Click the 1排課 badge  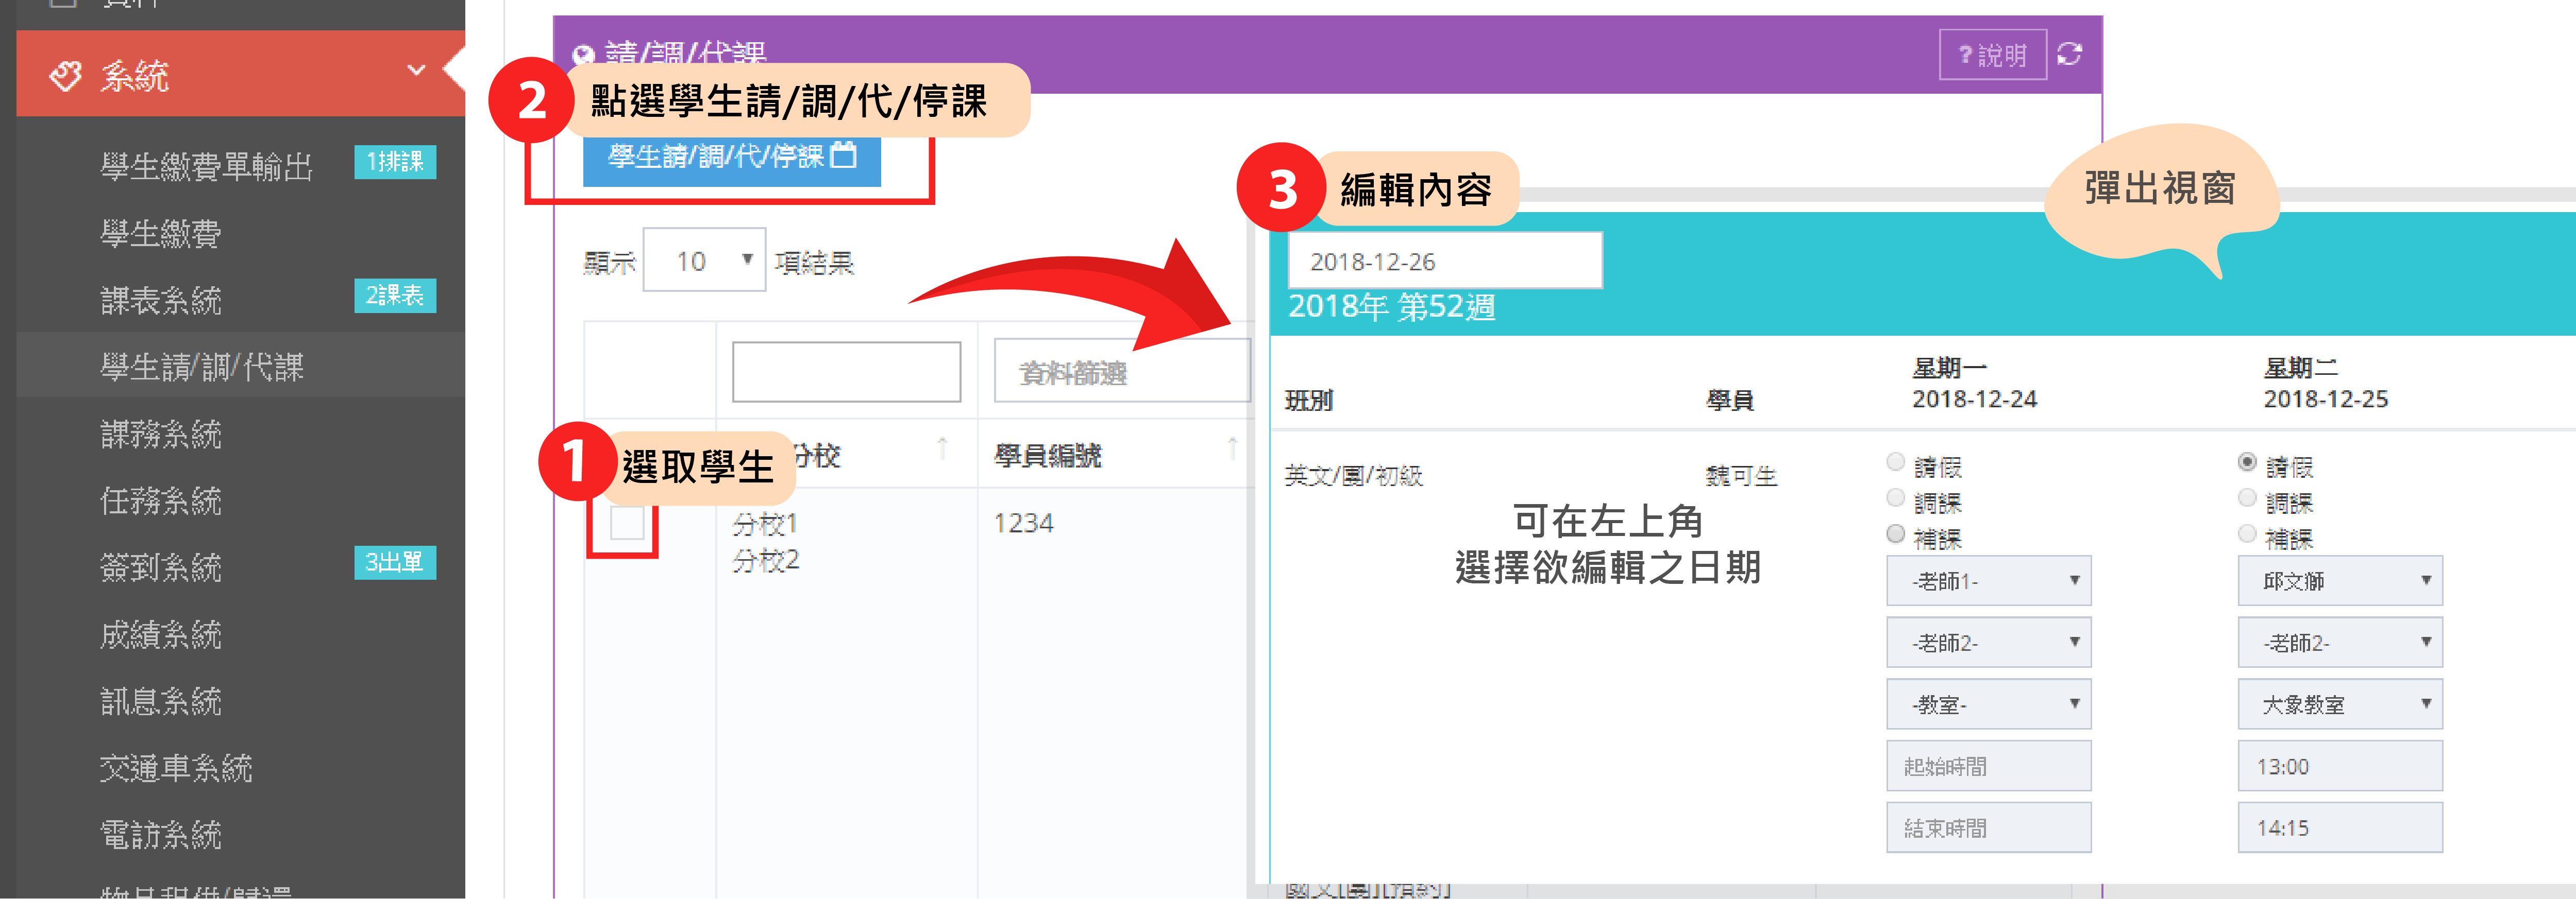(x=395, y=162)
